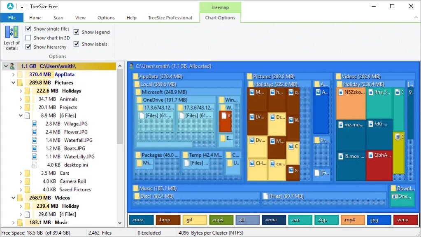The width and height of the screenshot is (421, 237).
Task: Enable Show chart in 3D
Action: coord(28,38)
